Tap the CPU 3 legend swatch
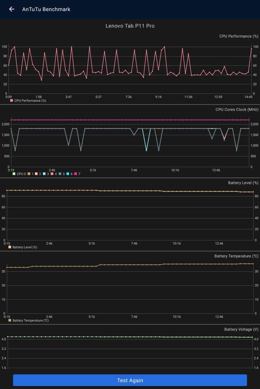 tap(44, 174)
